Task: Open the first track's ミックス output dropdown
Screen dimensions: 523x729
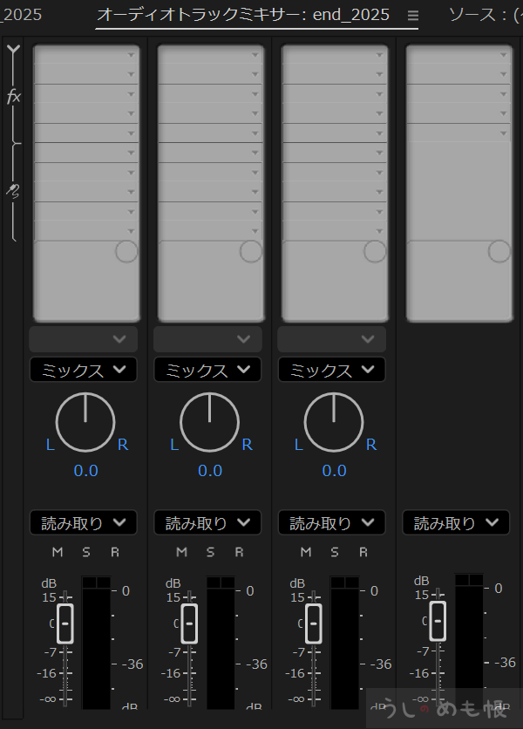Action: coord(84,370)
